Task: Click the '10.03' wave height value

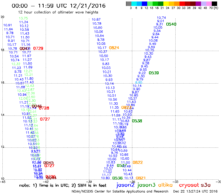Action: point(106,68)
